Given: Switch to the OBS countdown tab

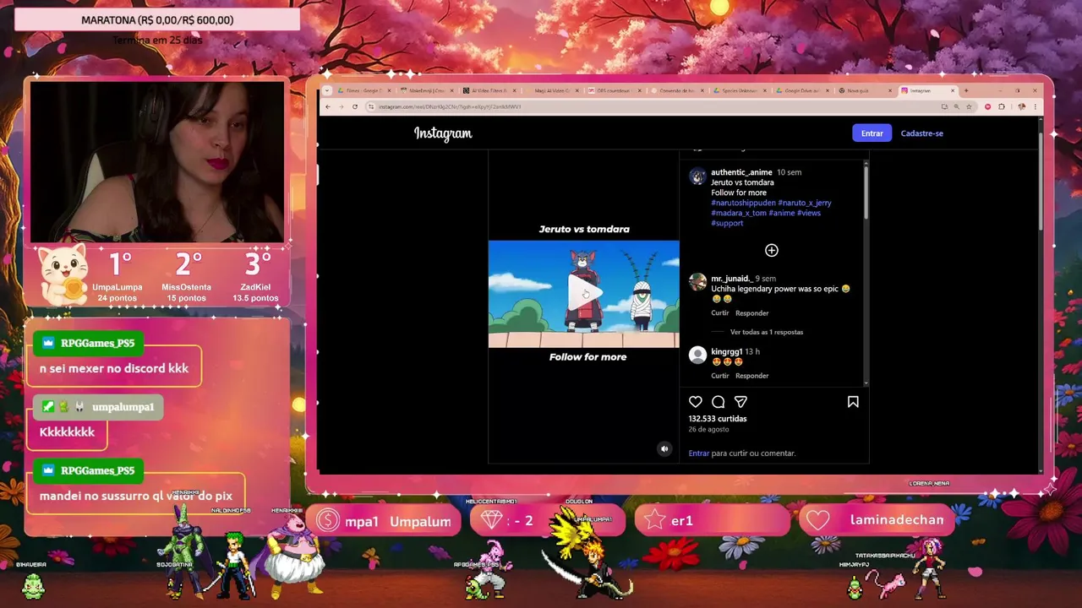Looking at the screenshot, I should [613, 90].
